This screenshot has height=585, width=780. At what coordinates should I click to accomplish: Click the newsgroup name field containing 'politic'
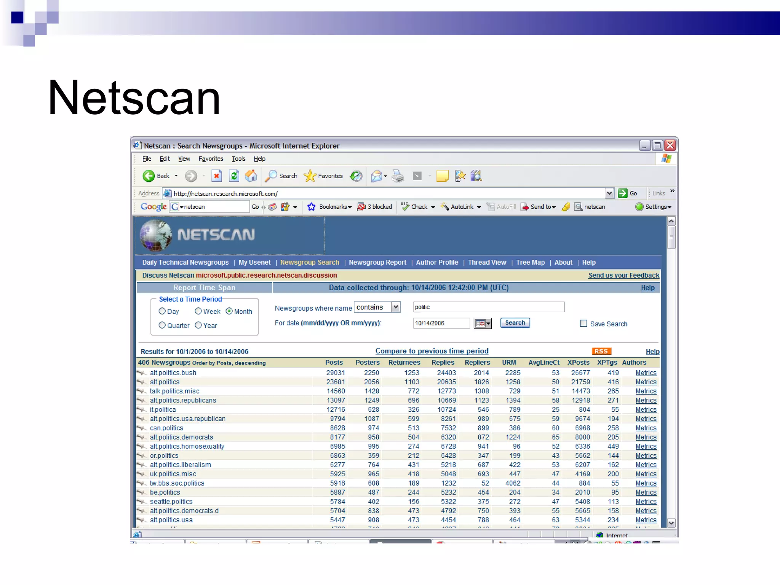tap(489, 307)
